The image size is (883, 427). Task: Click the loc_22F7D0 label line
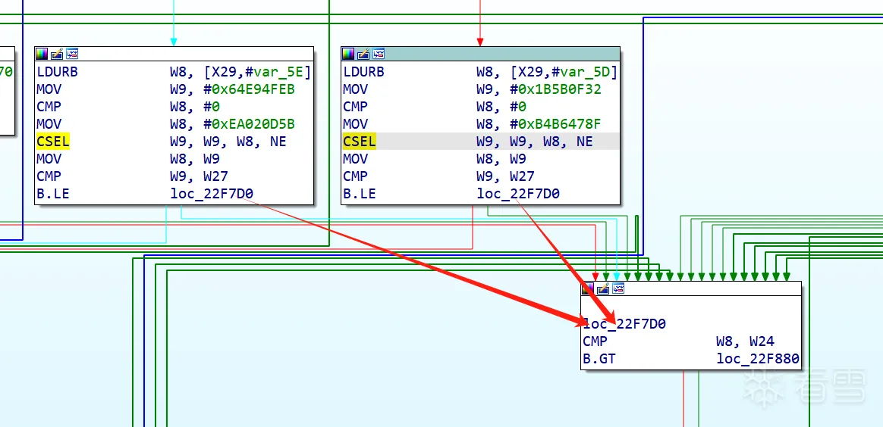624,324
